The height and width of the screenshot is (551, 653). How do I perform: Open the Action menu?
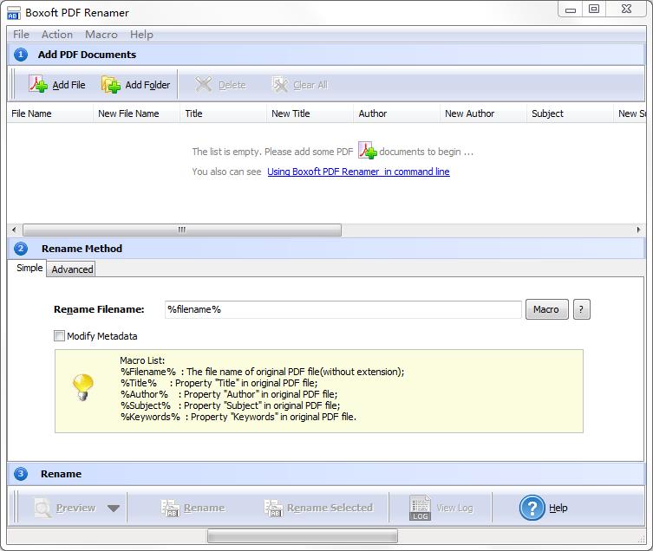click(57, 35)
